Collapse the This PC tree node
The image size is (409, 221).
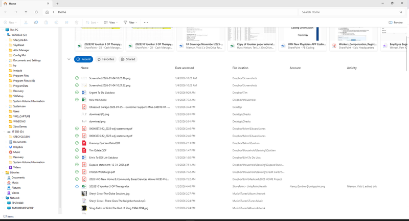coord(3,30)
